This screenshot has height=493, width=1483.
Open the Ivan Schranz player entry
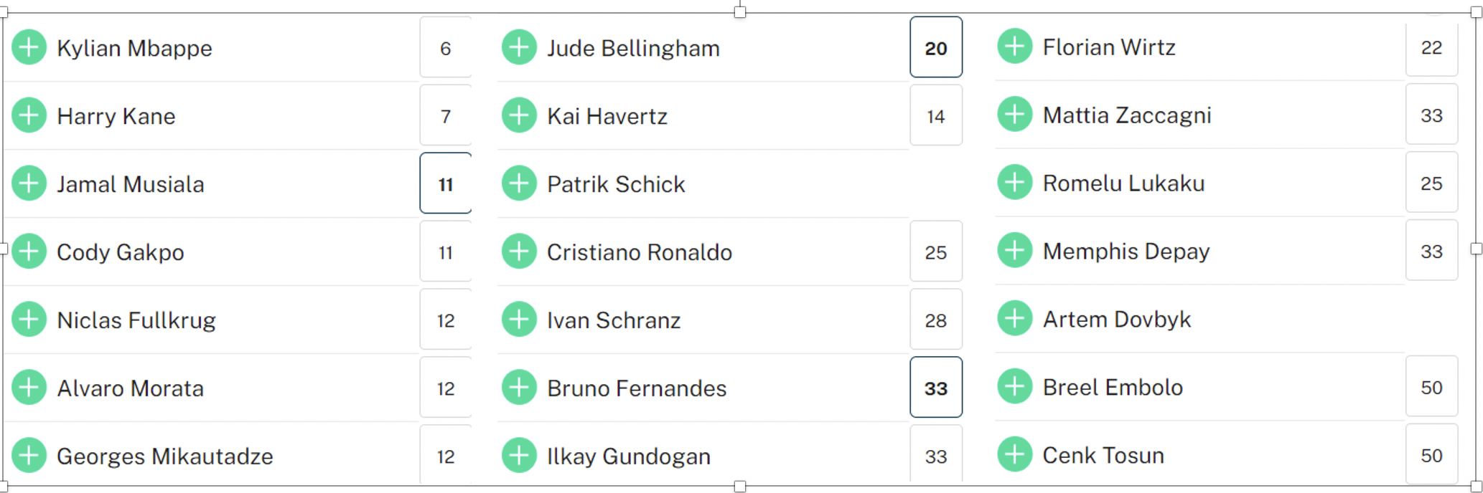(x=613, y=320)
